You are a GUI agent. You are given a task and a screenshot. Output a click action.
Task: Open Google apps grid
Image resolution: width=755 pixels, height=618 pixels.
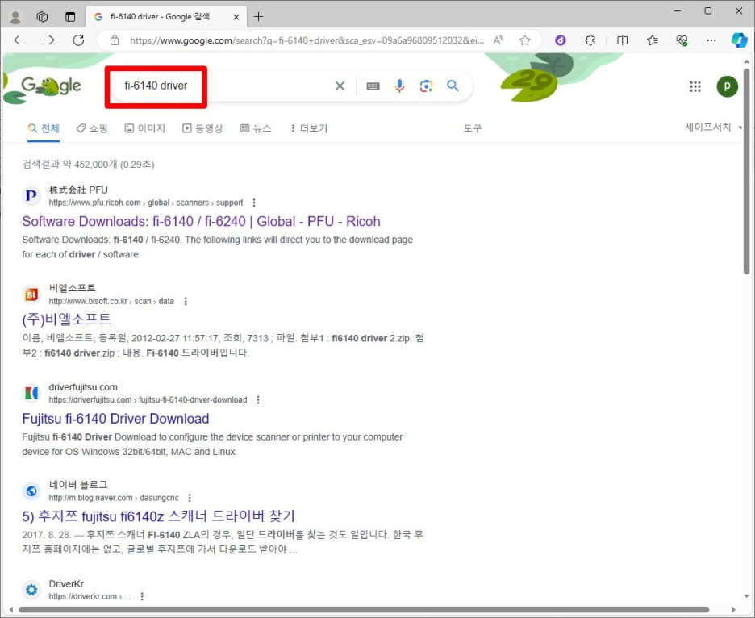(x=695, y=86)
